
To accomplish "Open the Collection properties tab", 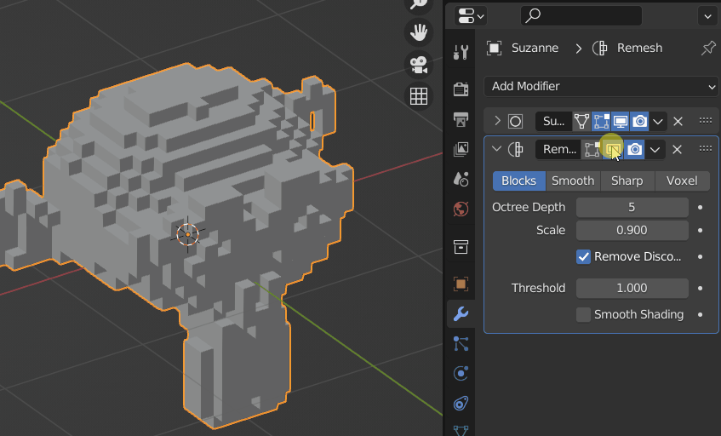I will [461, 246].
